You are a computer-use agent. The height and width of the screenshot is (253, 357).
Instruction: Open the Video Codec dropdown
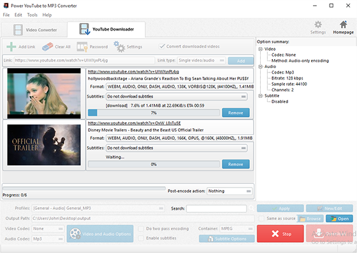pos(48,229)
